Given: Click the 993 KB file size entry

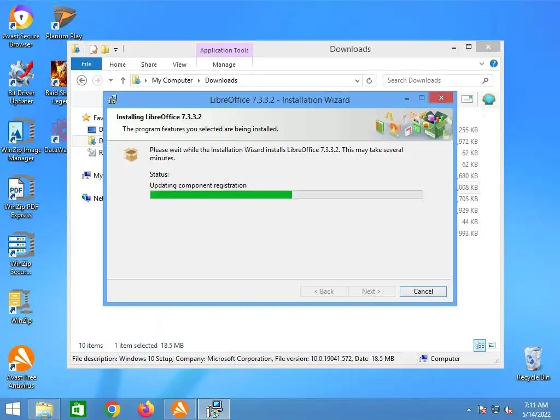Looking at the screenshot, I should point(468,233).
